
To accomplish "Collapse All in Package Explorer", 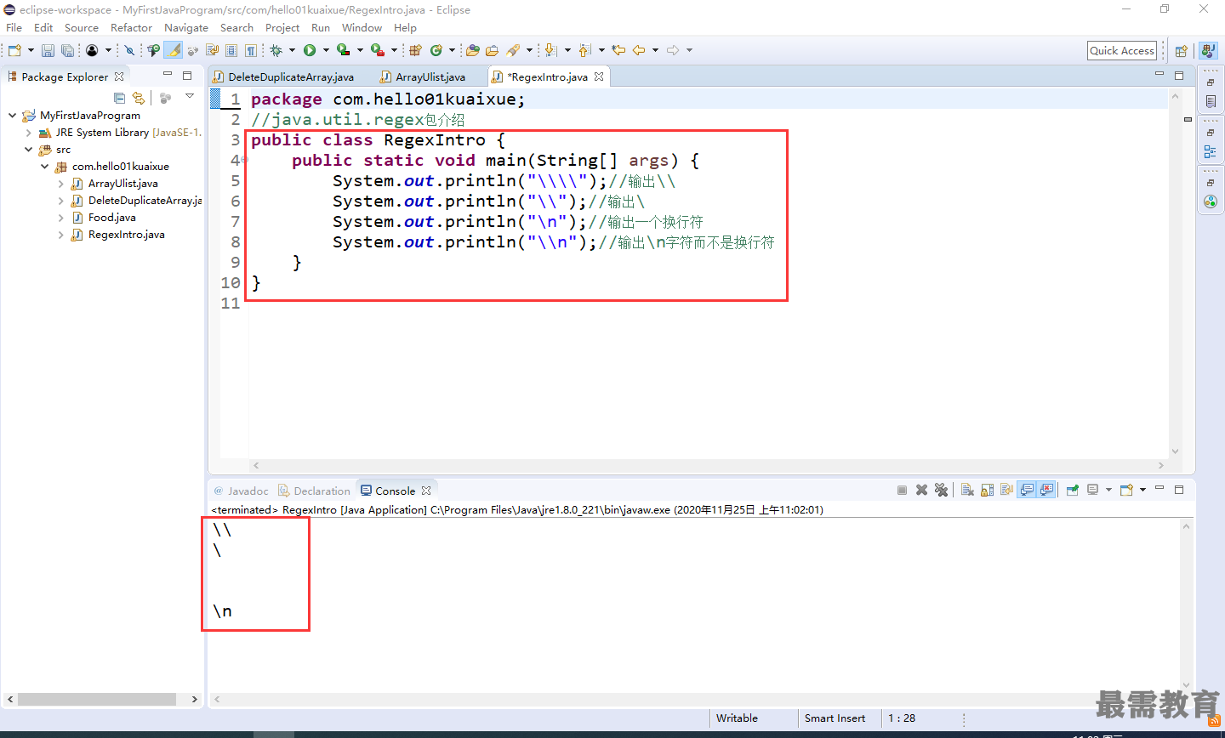I will tap(119, 98).
